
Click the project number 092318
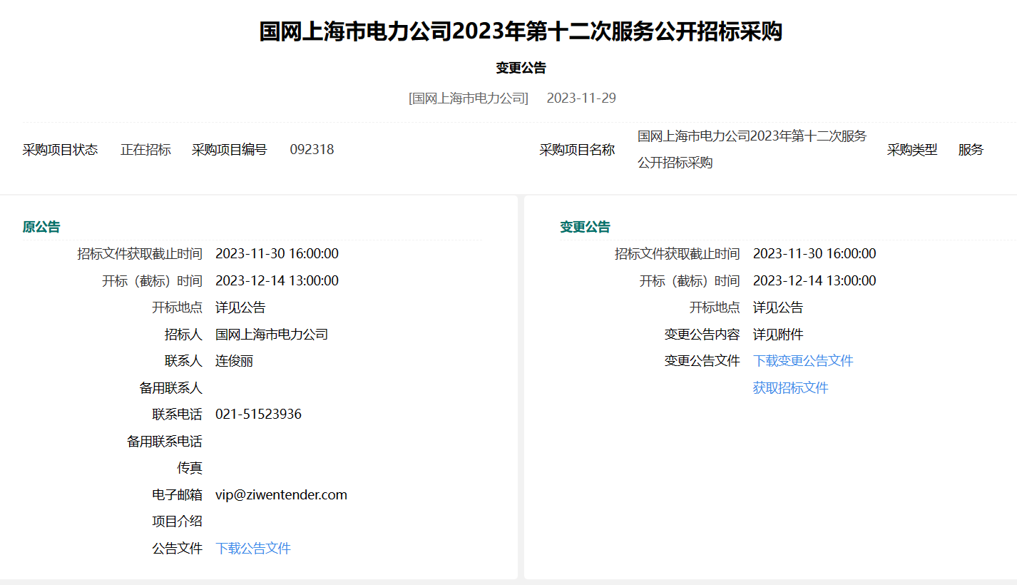tap(312, 150)
